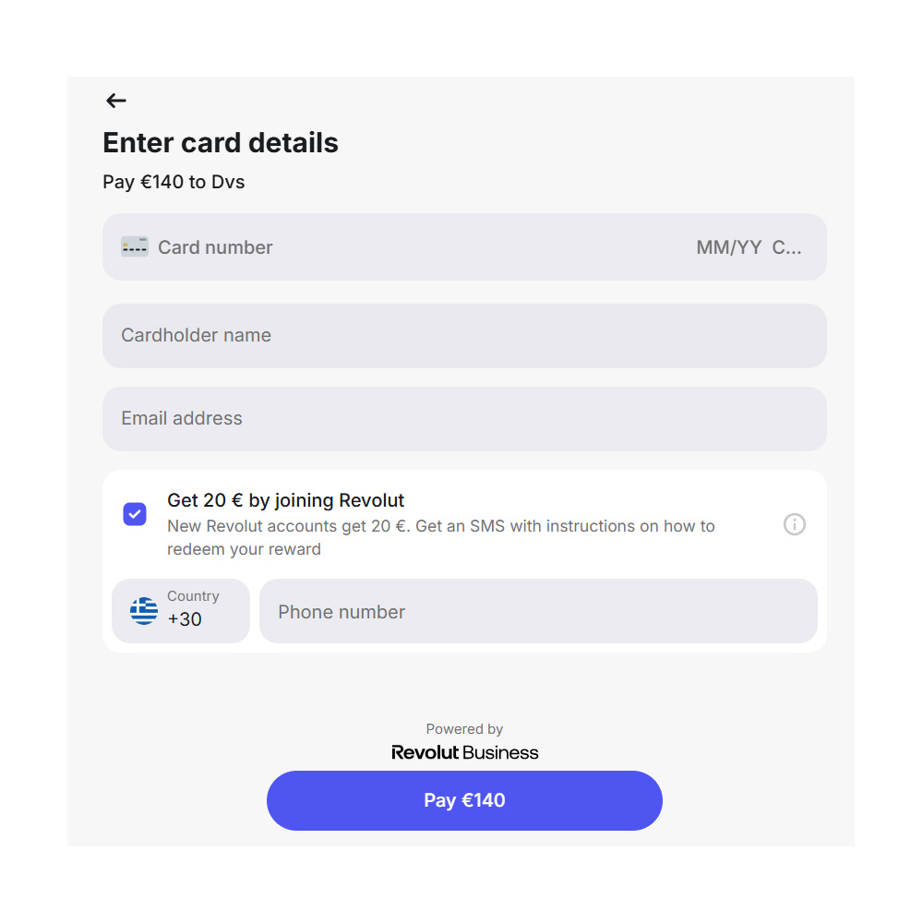This screenshot has height=923, width=923.
Task: Click the 'Pay €140 to Dvs' text
Action: pos(174,182)
